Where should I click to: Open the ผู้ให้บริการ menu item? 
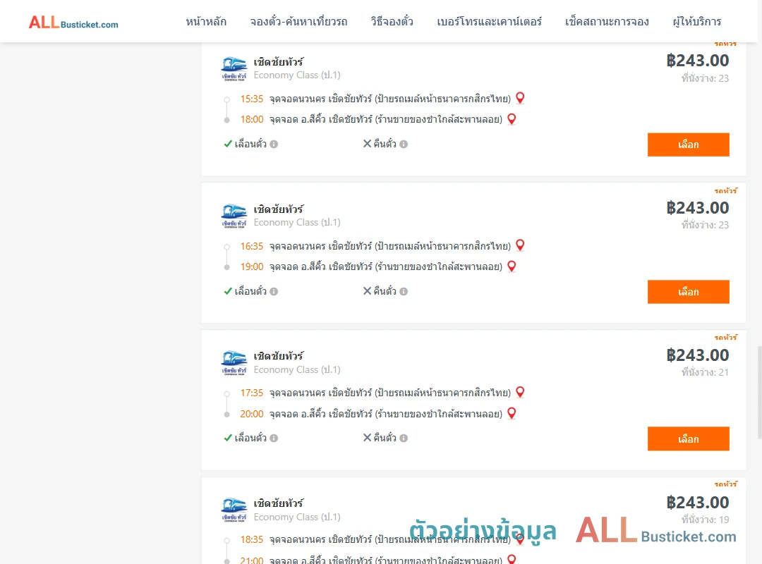[x=696, y=21]
